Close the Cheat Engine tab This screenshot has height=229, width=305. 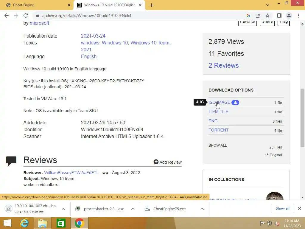click(x=69, y=5)
